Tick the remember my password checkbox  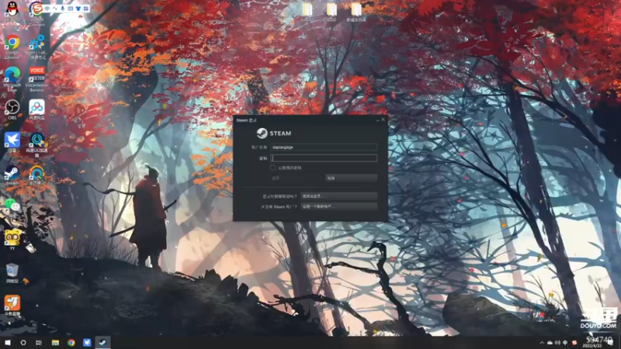273,168
